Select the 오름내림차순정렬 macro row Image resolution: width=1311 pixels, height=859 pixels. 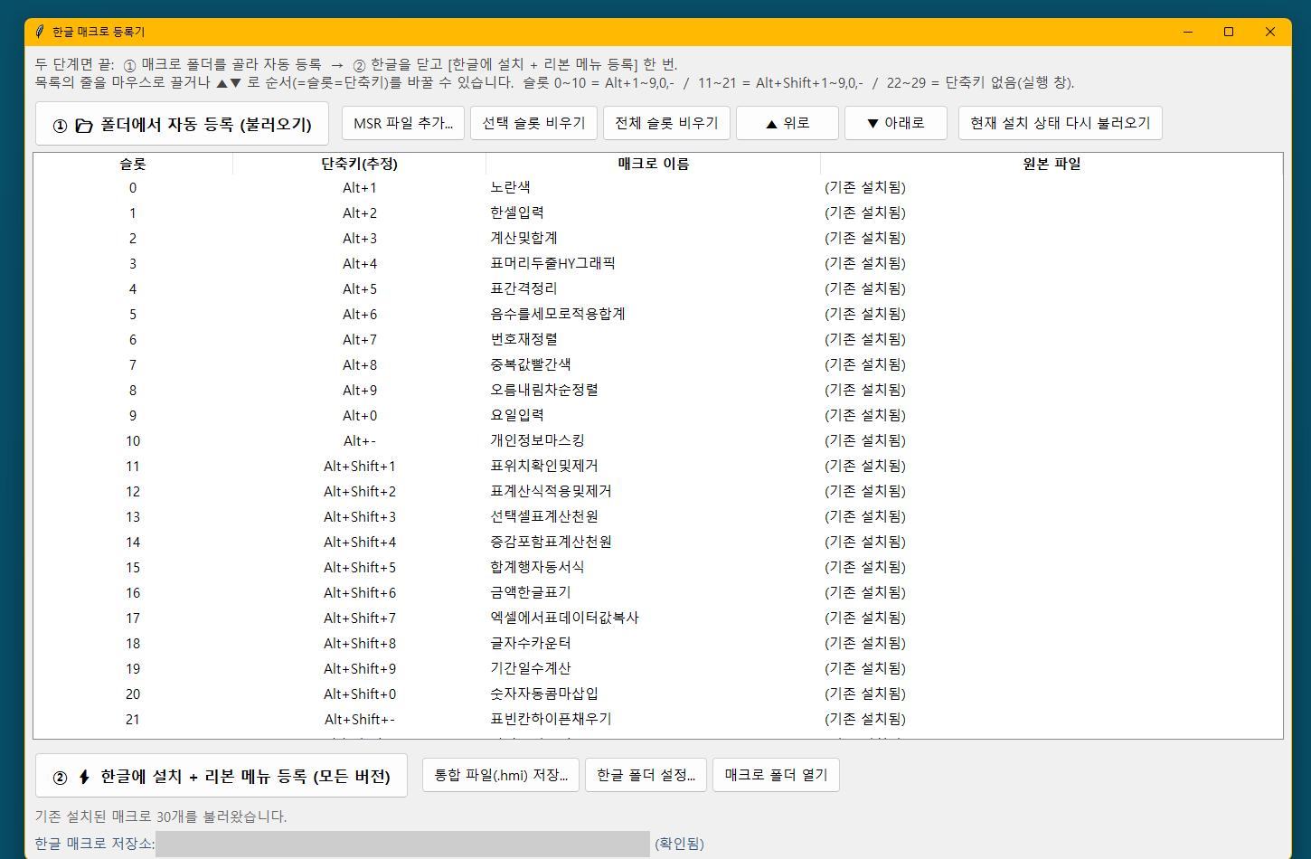point(658,390)
